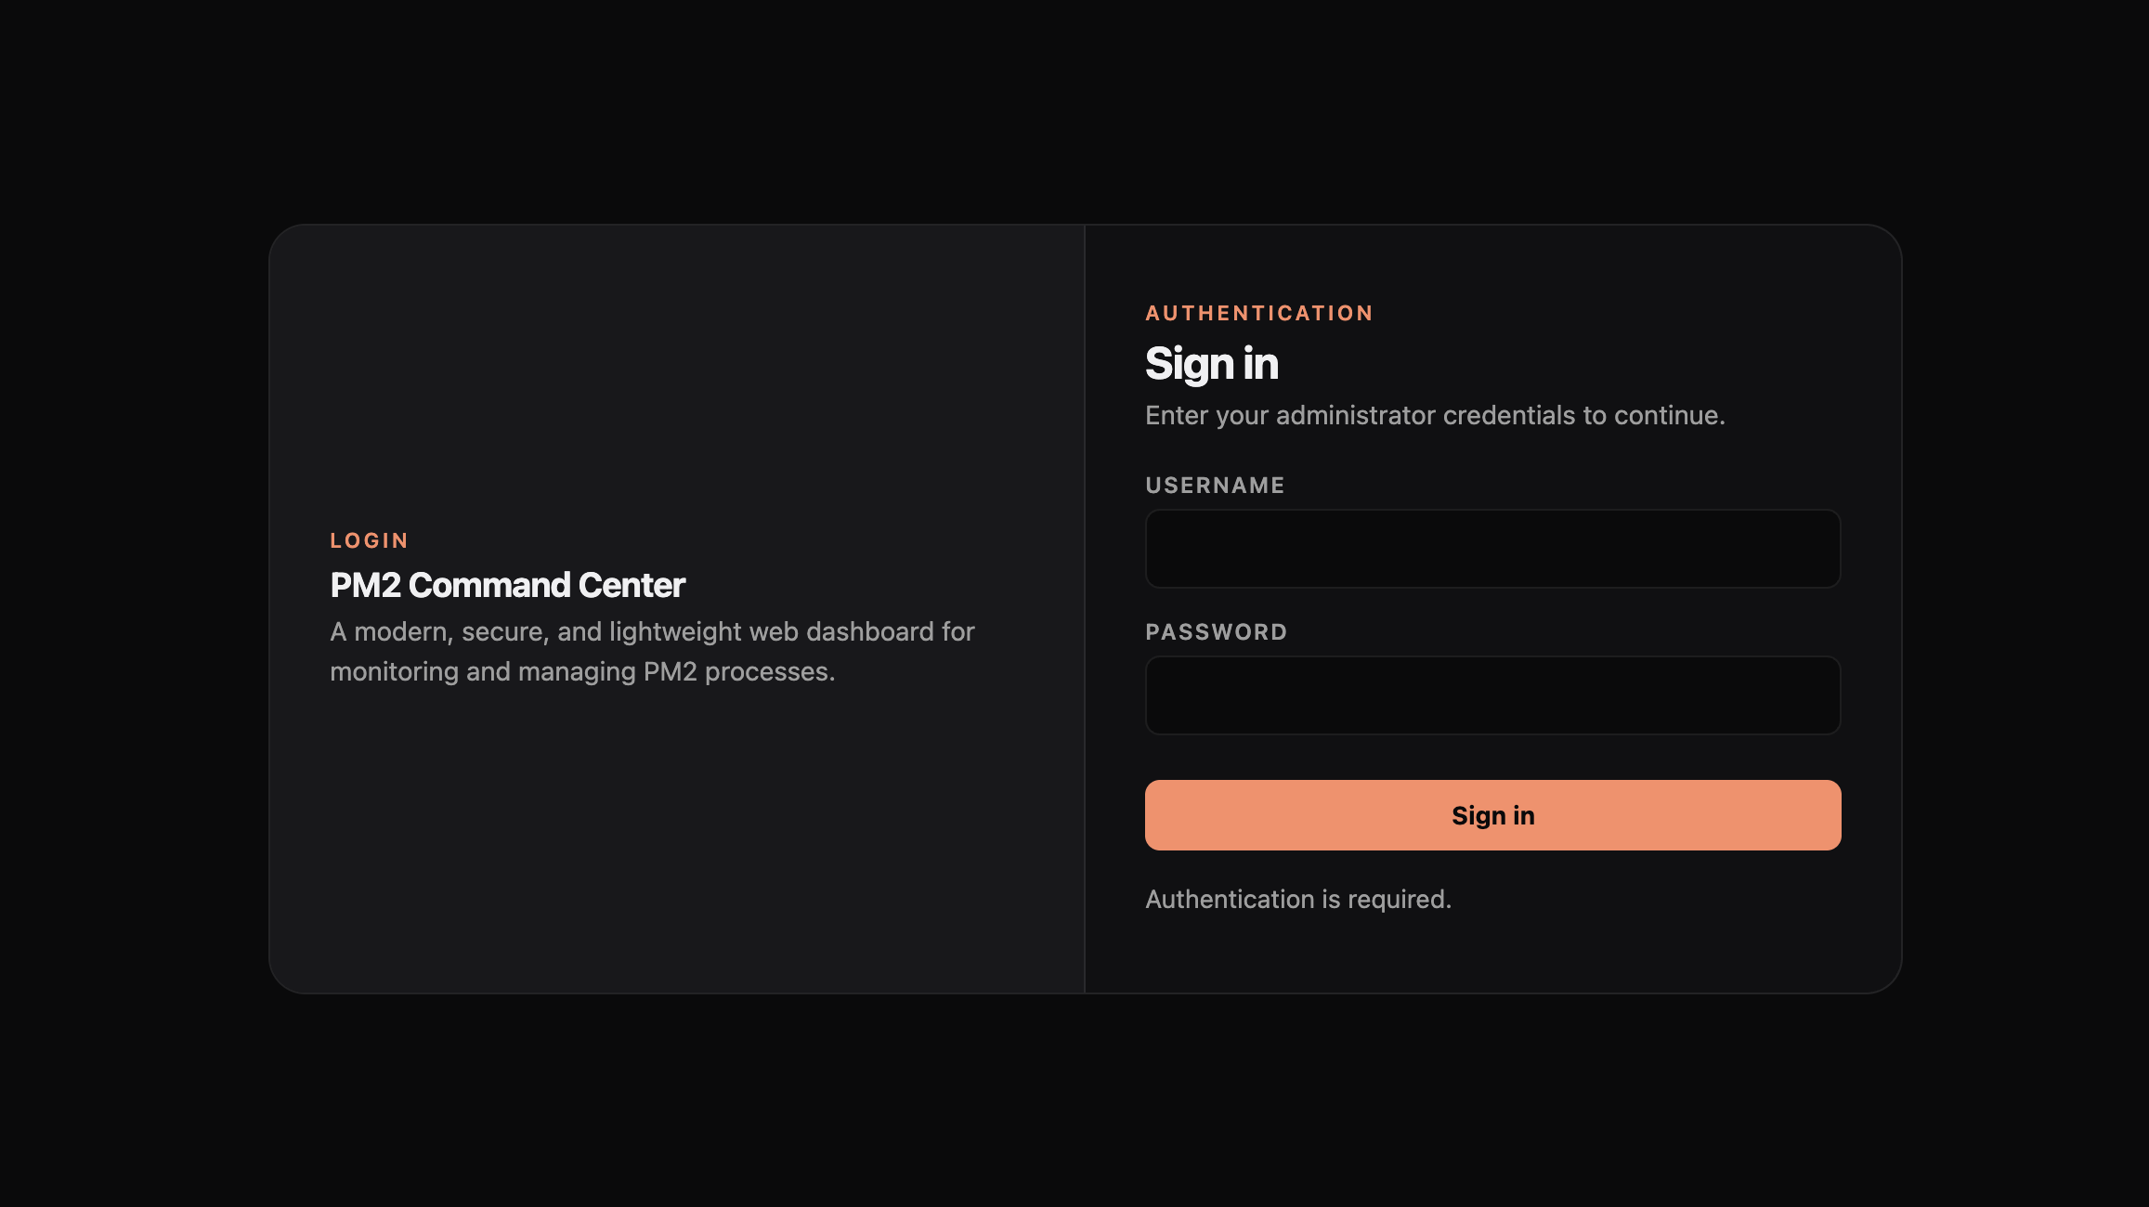
Task: Click the dashboard description text
Action: point(650,650)
